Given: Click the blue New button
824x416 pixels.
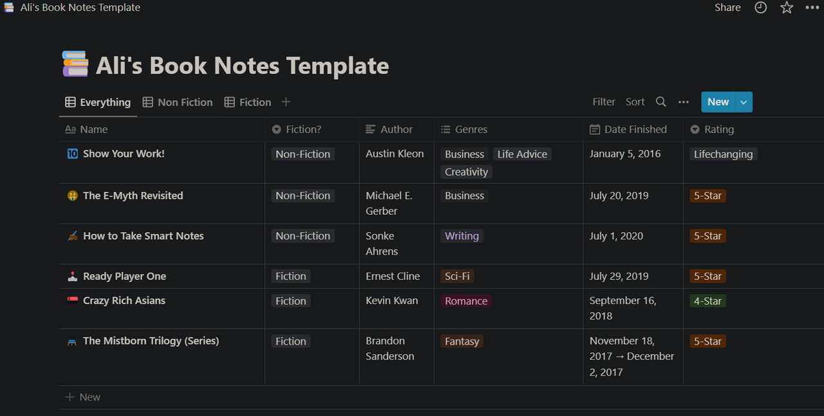Looking at the screenshot, I should click(x=718, y=102).
